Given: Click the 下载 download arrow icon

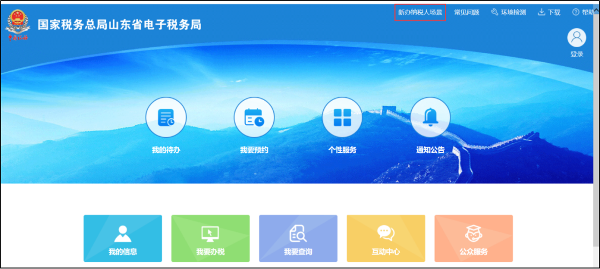Looking at the screenshot, I should (x=542, y=12).
